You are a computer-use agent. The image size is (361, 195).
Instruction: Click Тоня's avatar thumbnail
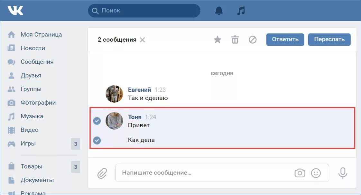pos(114,121)
